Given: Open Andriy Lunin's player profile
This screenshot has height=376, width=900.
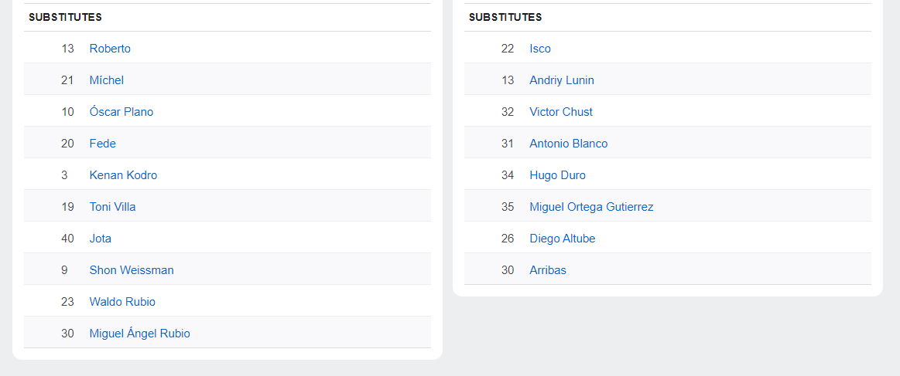Looking at the screenshot, I should 562,80.
